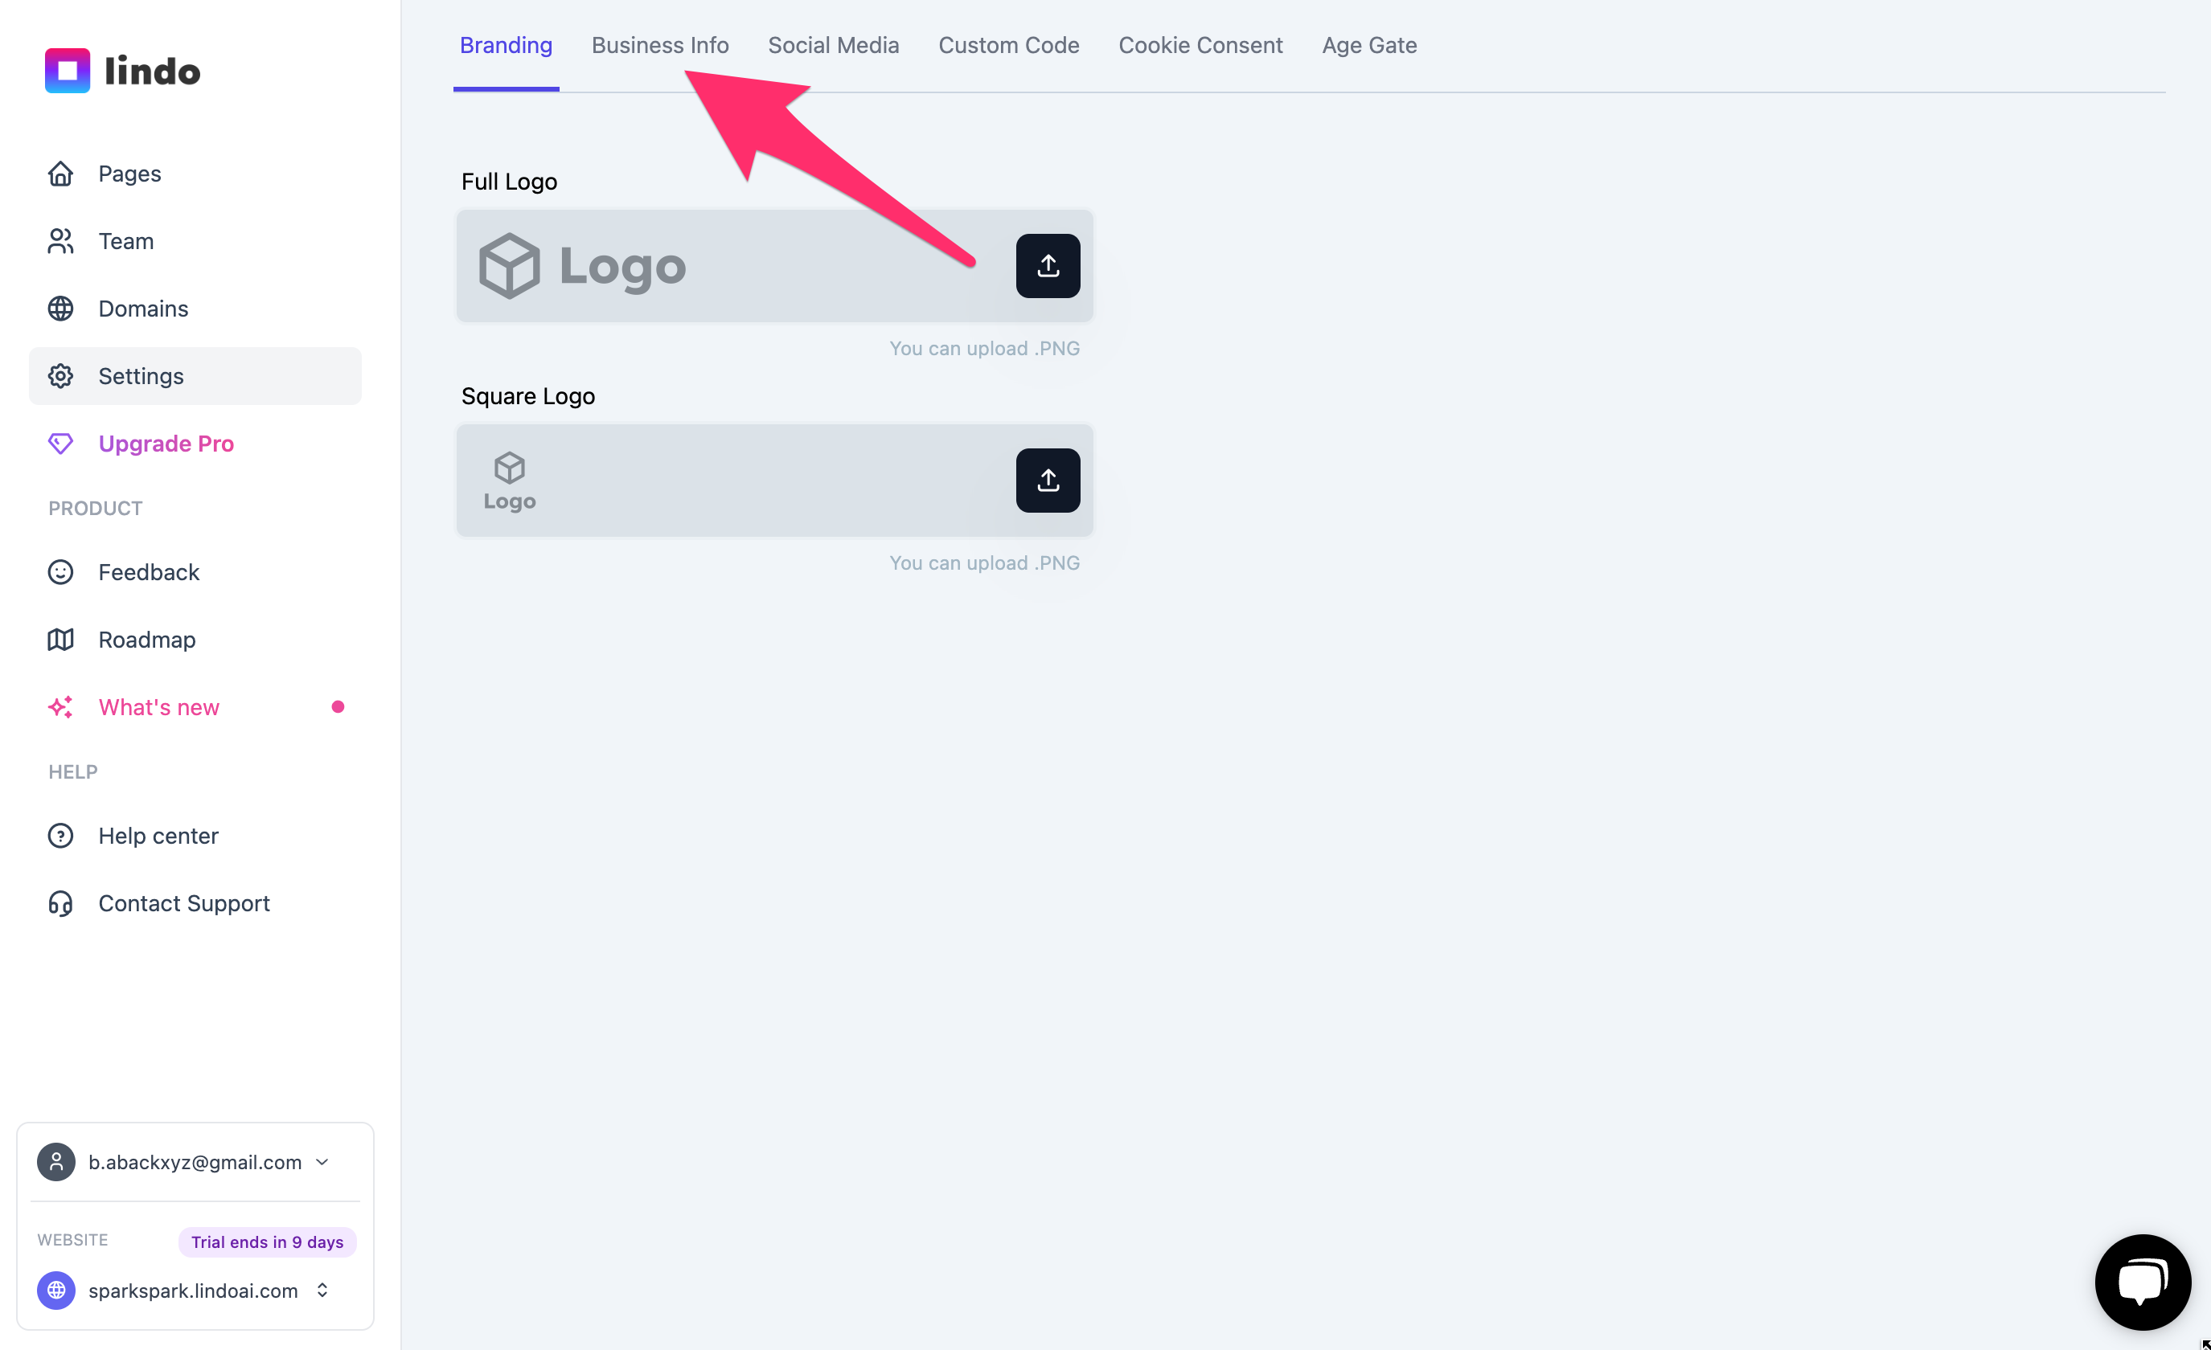Click the Square Logo upload icon
Image resolution: width=2211 pixels, height=1350 pixels.
pos(1047,480)
